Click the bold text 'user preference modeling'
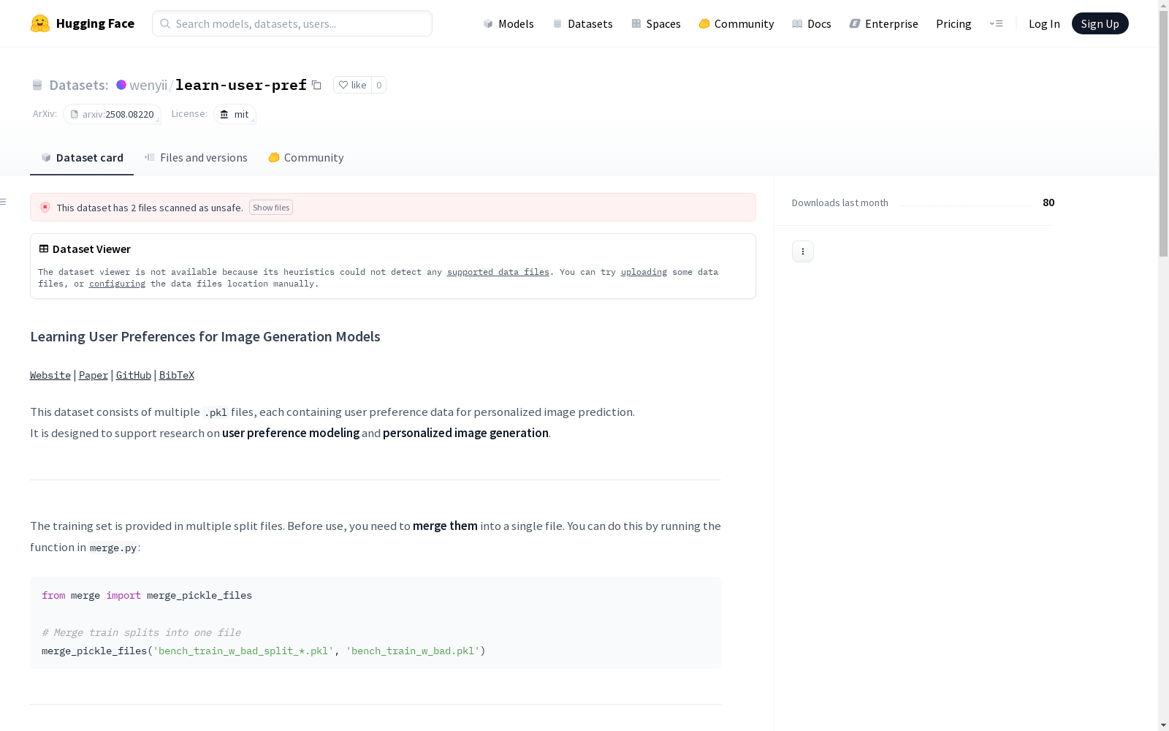Screen dimensions: 1169x731 tap(291, 433)
